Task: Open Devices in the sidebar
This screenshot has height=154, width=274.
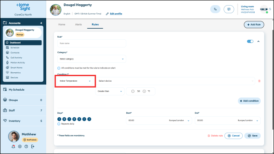Action: [x=14, y=77]
